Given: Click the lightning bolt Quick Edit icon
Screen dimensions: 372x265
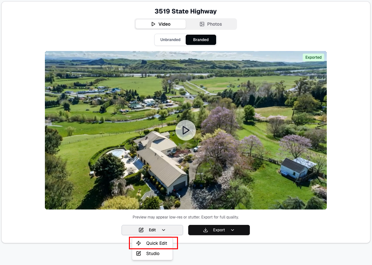Looking at the screenshot, I should pyautogui.click(x=139, y=243).
